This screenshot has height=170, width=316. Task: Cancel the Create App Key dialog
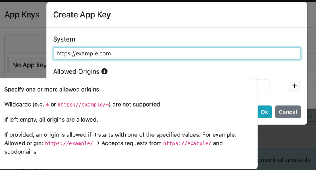pyautogui.click(x=287, y=112)
